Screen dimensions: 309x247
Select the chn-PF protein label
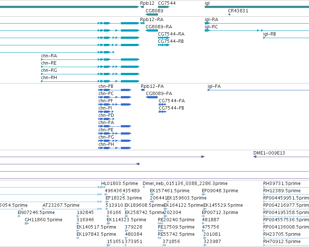106,101
